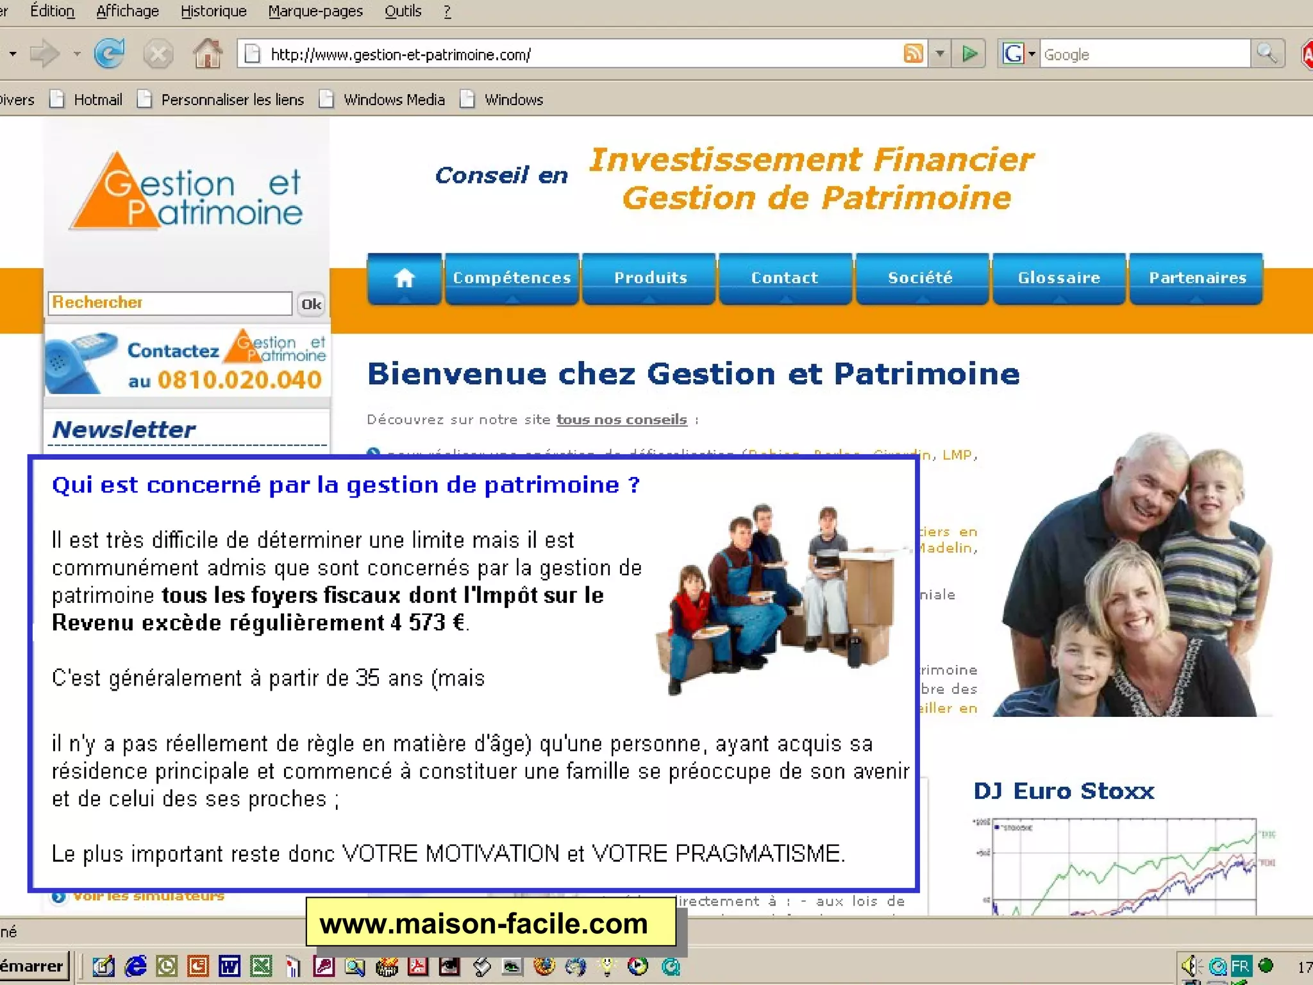Click heading 'Bienvenue chez Gestion et Patrimoine'
The width and height of the screenshot is (1313, 985).
(693, 374)
